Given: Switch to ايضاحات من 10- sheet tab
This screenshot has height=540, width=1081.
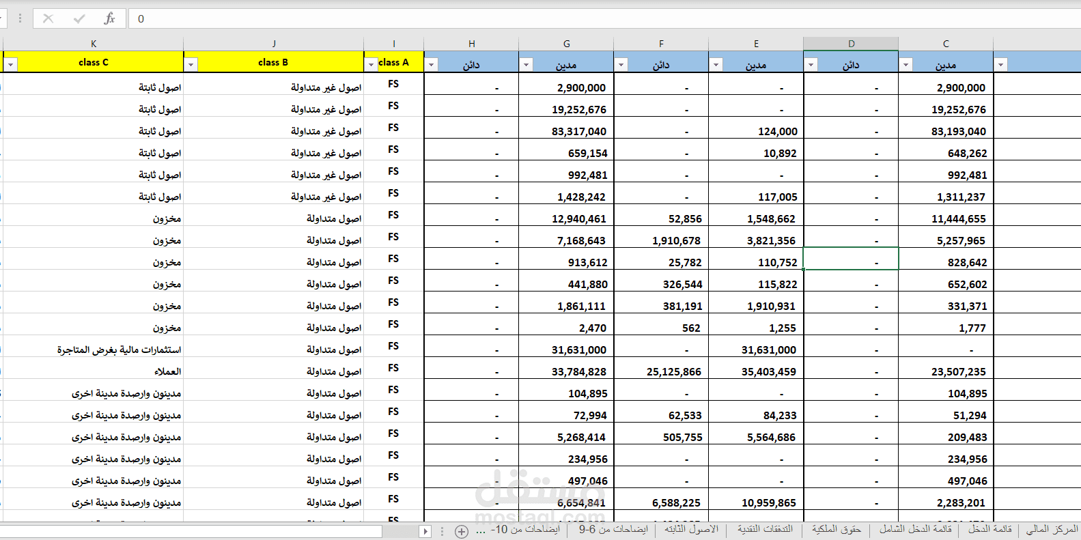Looking at the screenshot, I should (525, 529).
